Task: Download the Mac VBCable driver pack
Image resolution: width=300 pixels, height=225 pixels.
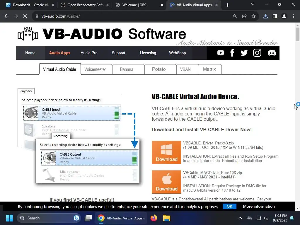Action: [166, 182]
